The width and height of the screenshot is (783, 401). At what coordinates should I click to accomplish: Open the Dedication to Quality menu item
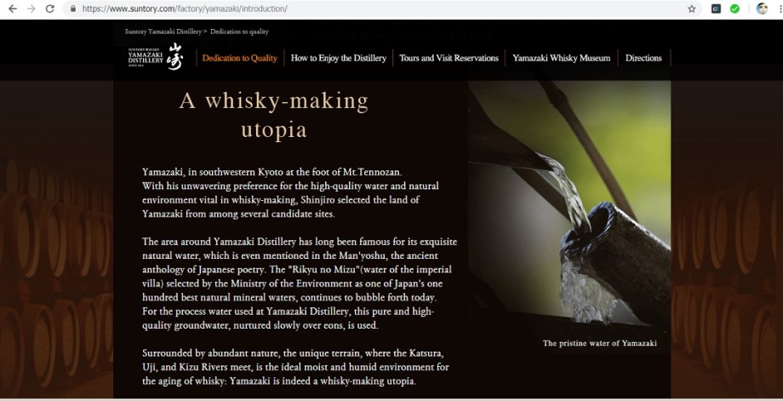pos(240,58)
